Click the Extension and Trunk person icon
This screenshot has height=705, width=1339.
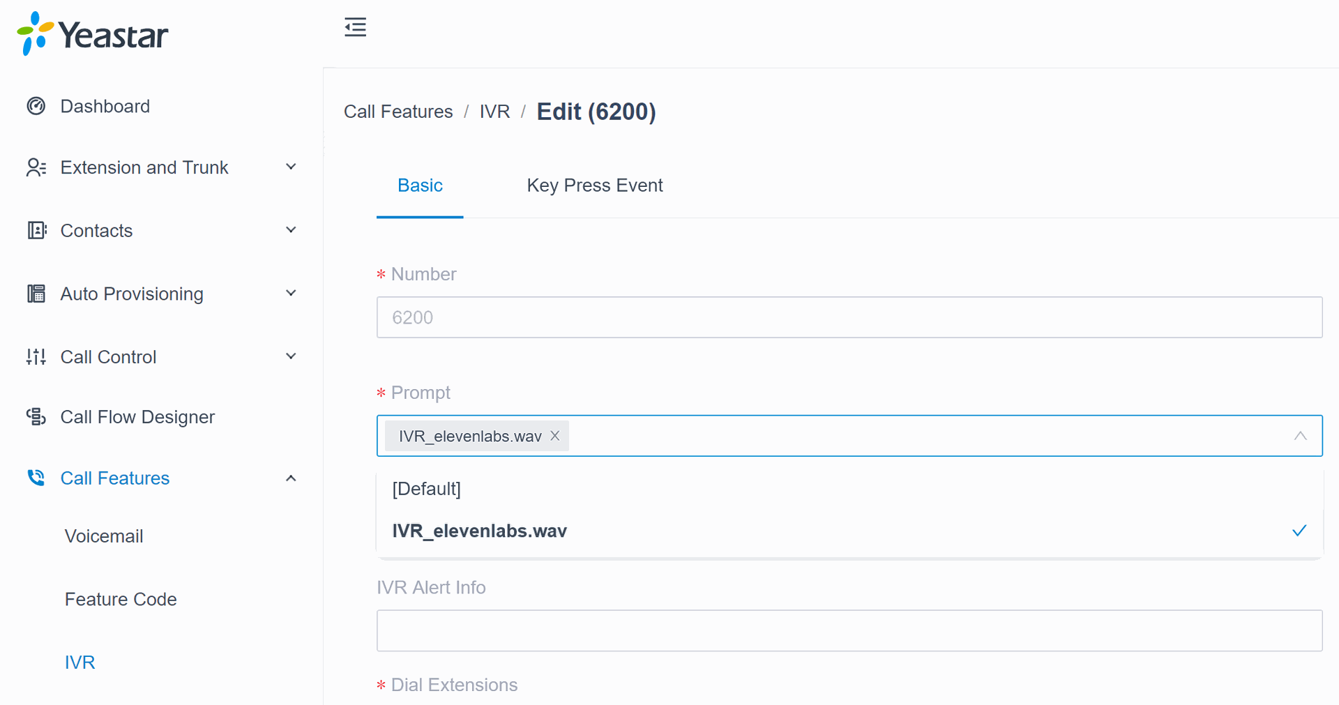click(x=36, y=167)
